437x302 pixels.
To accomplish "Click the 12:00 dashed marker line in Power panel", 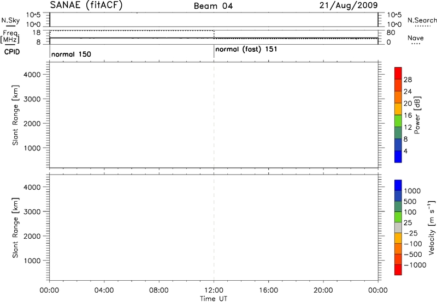I will (214, 115).
